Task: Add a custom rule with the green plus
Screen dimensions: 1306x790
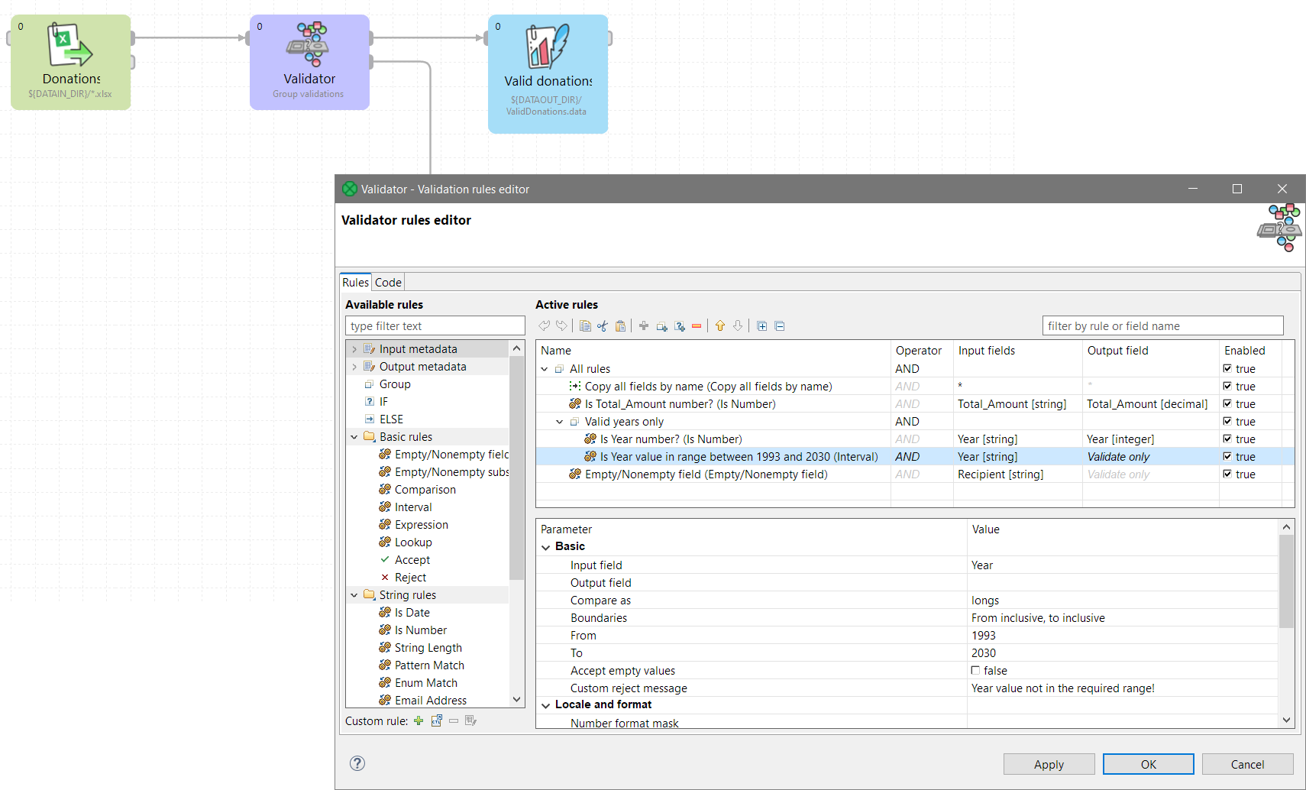Action: click(x=419, y=720)
